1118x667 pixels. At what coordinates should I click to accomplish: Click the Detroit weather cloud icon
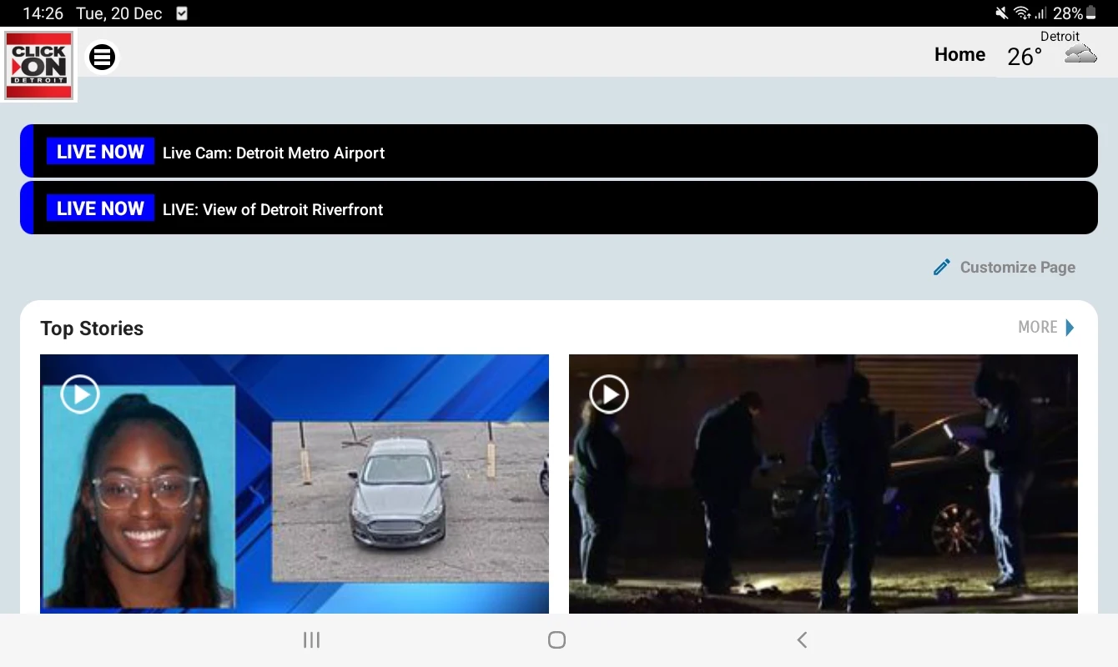(1080, 53)
